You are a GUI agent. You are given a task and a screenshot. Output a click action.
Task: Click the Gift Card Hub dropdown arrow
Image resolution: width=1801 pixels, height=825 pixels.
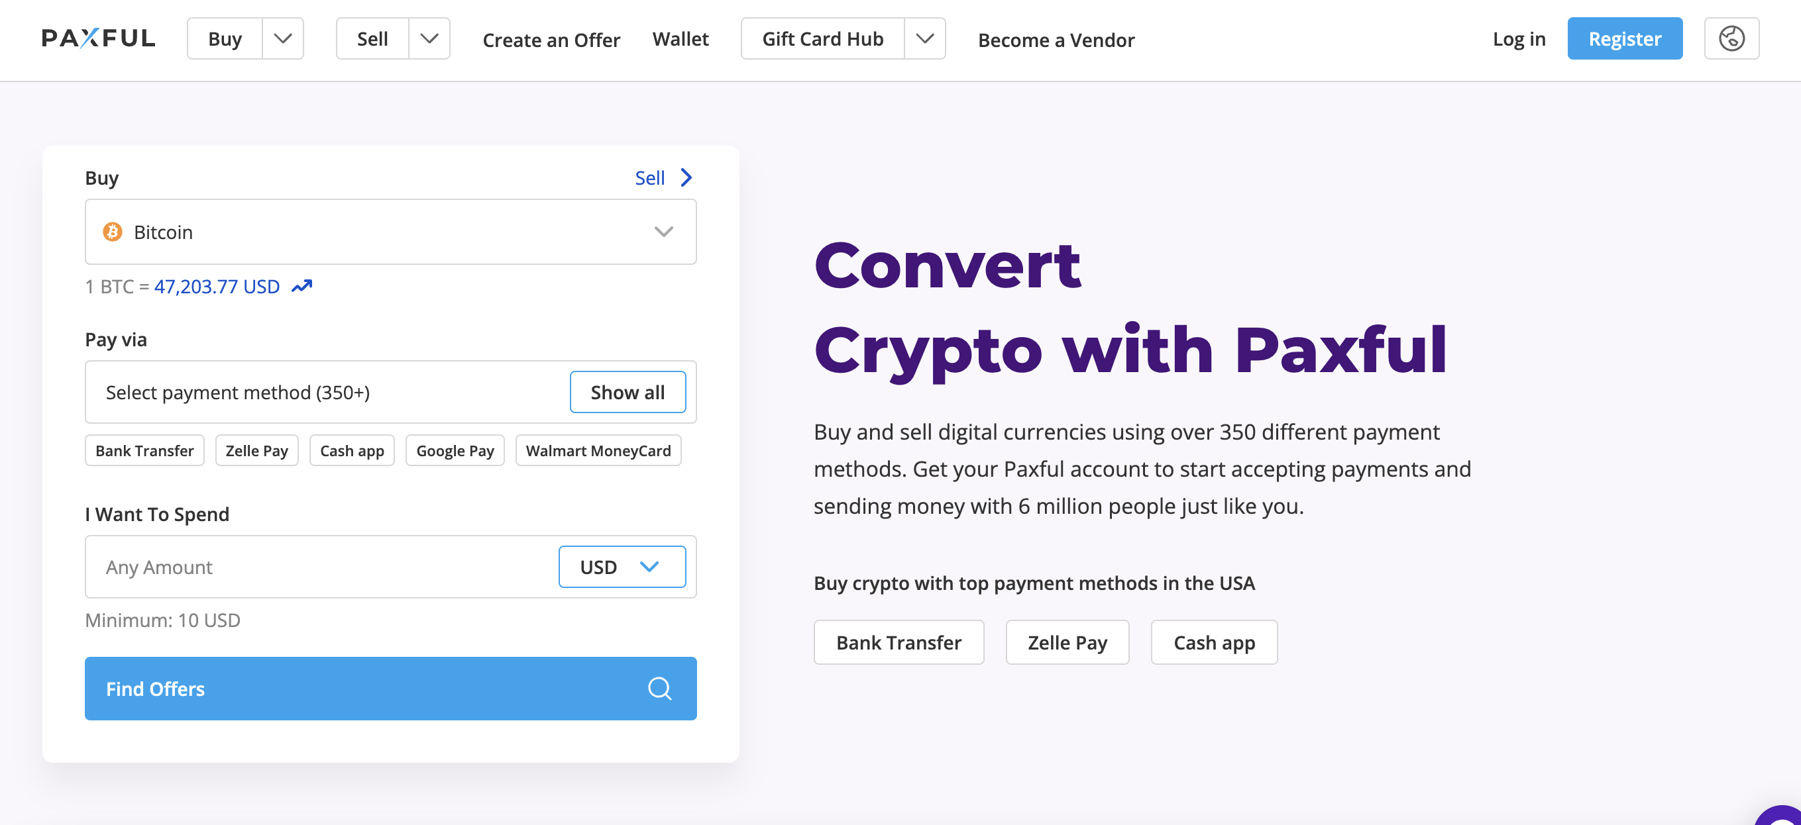[926, 39]
